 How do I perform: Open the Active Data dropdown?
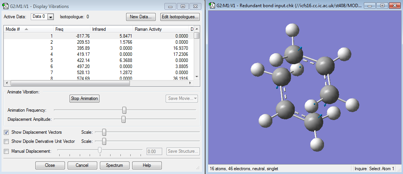51,17
